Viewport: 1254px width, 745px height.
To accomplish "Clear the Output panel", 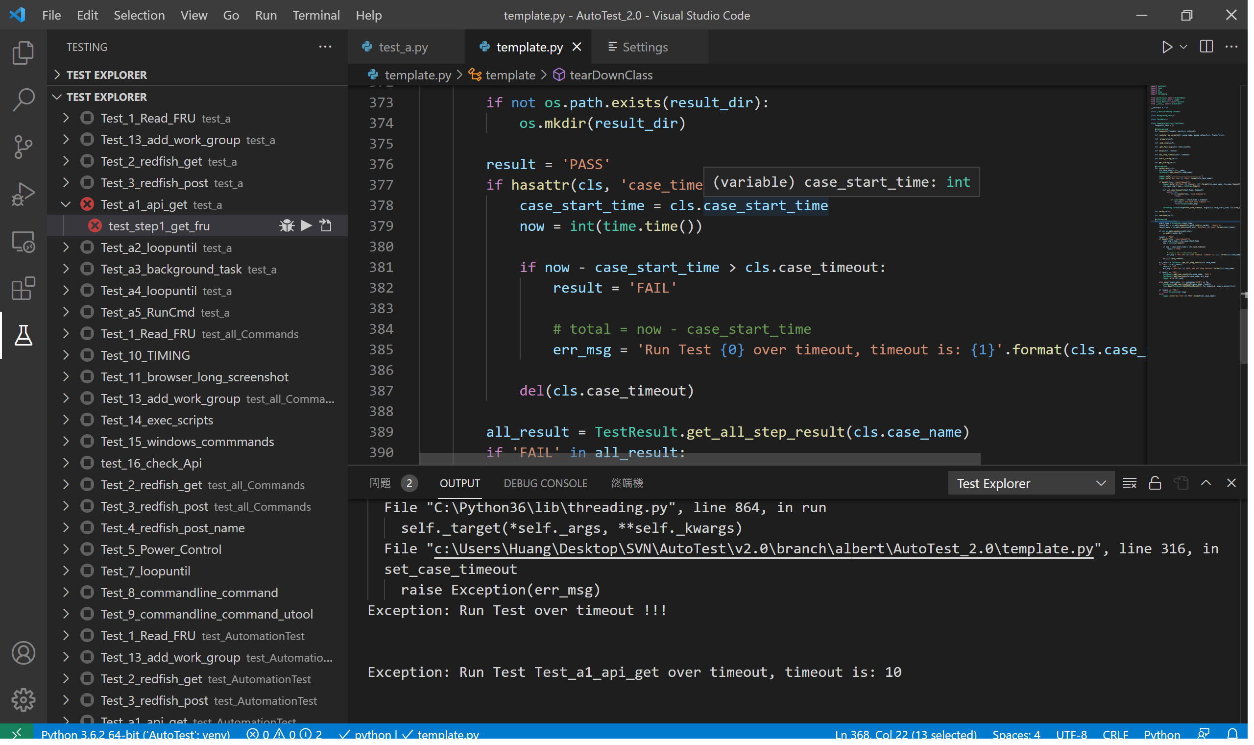I will (x=1130, y=483).
